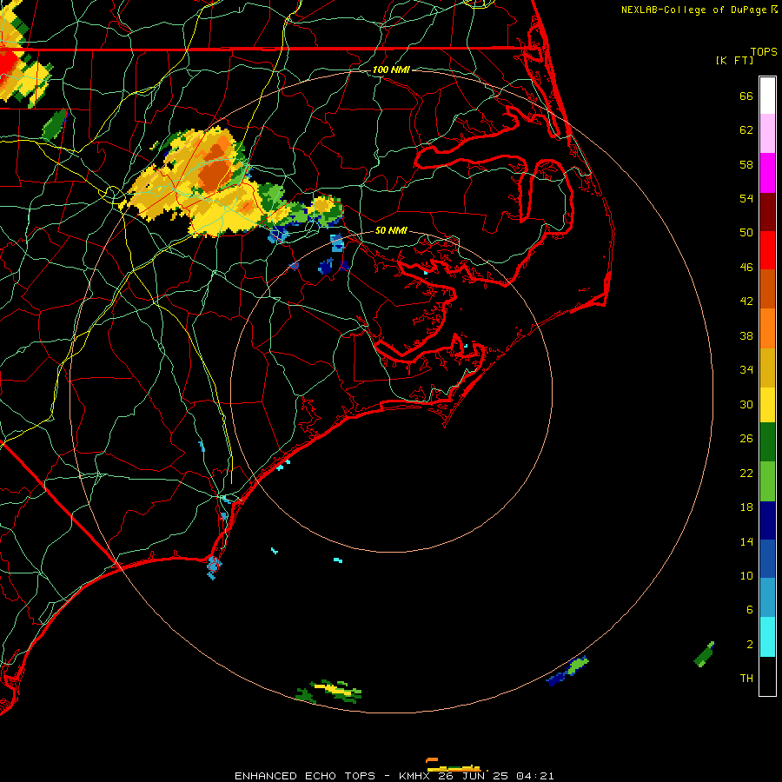
Task: Click the 58 legend value
Action: 746,164
